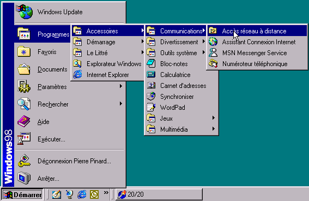The image size is (309, 201).
Task: Click the Assistant Connexion Internet icon
Action: 213,42
